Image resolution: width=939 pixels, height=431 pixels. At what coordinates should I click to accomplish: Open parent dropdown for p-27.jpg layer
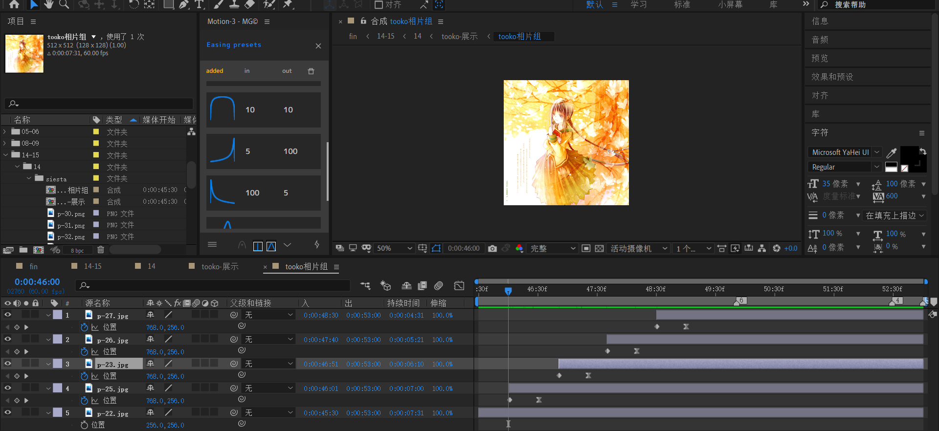pyautogui.click(x=268, y=315)
